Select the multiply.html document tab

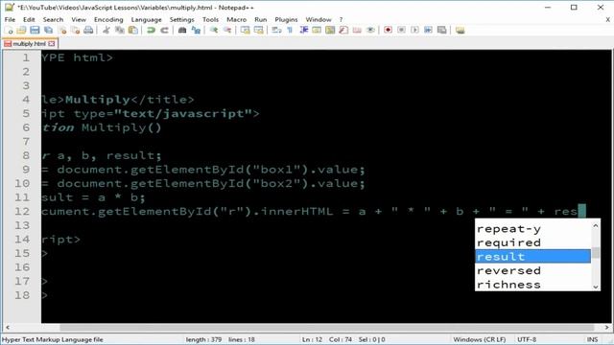tap(30, 44)
